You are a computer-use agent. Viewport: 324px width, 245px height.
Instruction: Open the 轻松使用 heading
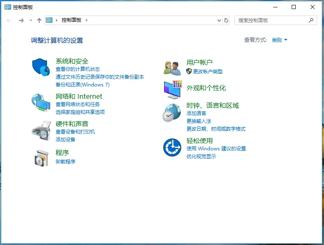pyautogui.click(x=199, y=141)
